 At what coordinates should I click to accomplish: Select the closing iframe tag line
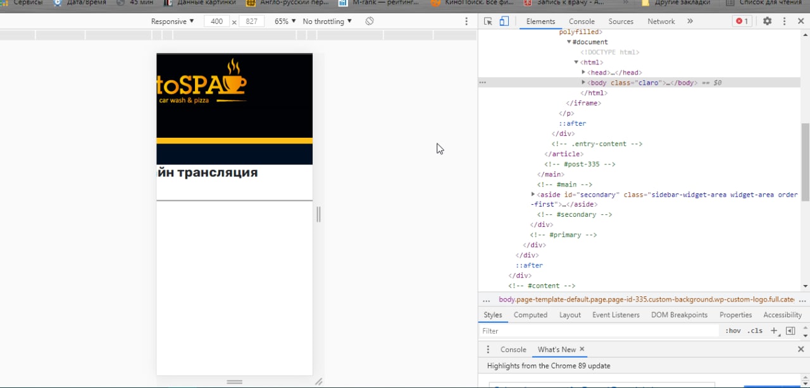pyautogui.click(x=583, y=103)
